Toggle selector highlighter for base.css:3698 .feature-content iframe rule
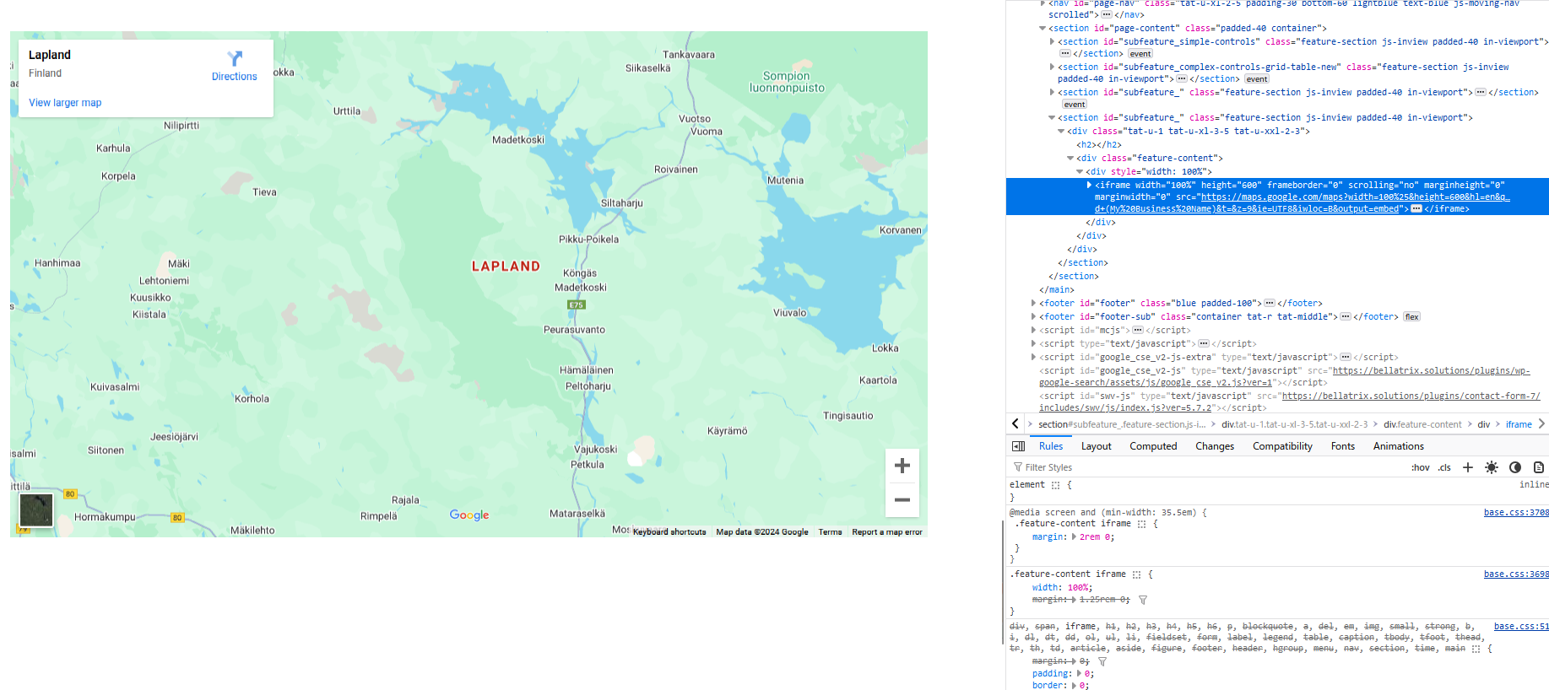 tap(1136, 574)
